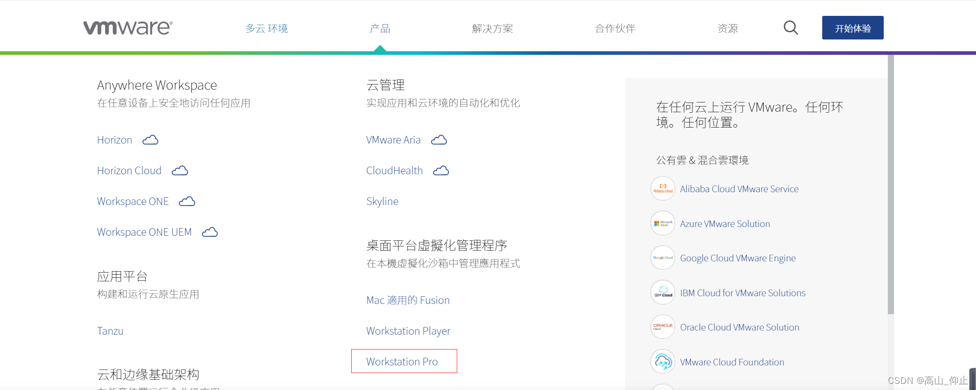The height and width of the screenshot is (390, 976).
Task: Click the IBM Cloud logo icon
Action: point(663,293)
